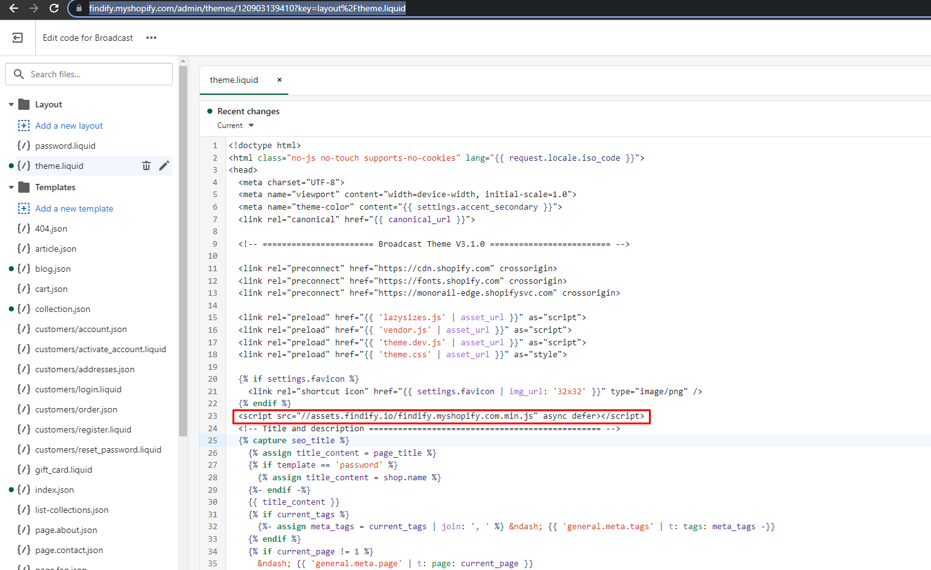Open 404.json template

[51, 229]
